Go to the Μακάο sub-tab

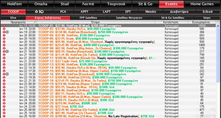tap(151, 12)
